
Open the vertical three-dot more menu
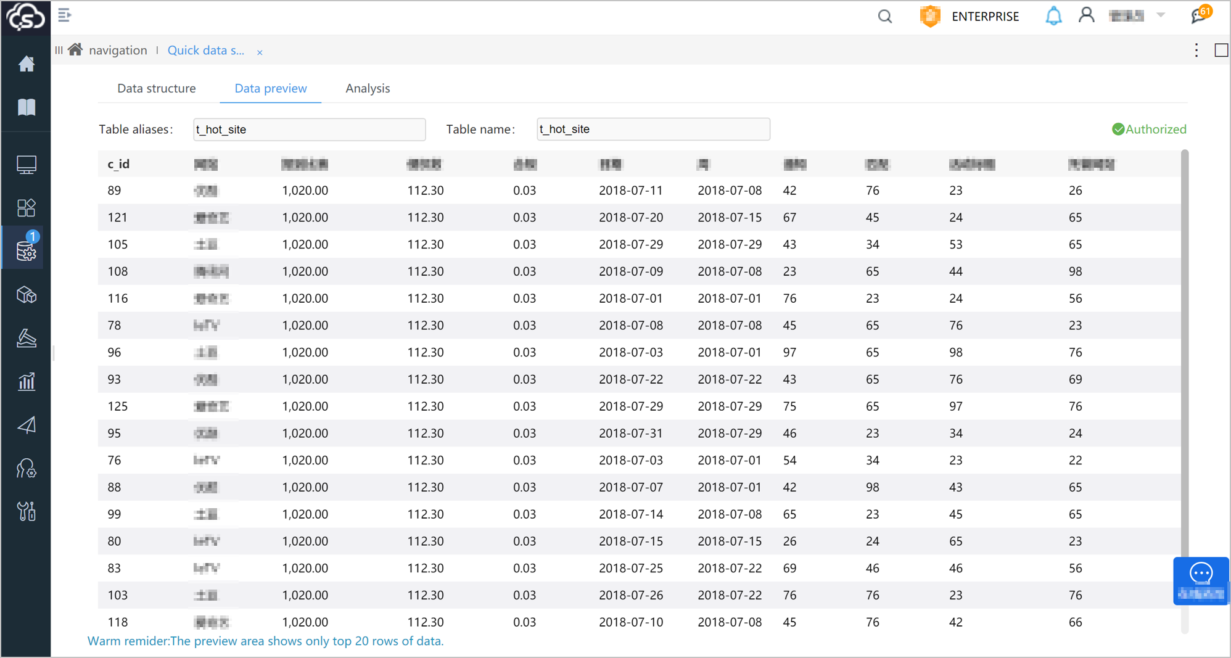coord(1196,51)
